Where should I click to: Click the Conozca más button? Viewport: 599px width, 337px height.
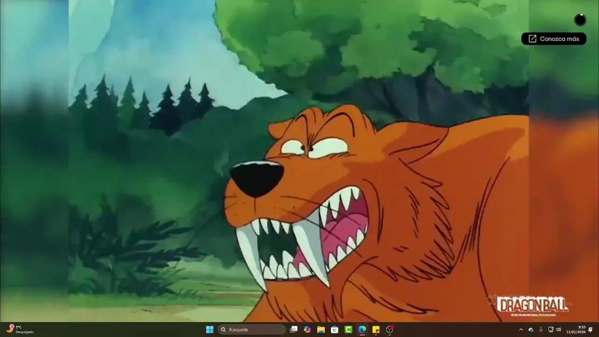[554, 39]
